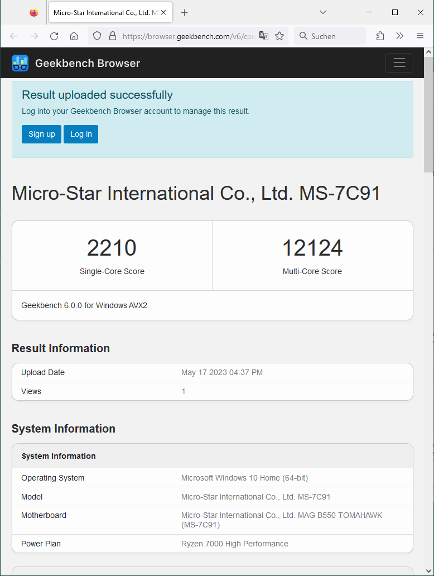Click the 'Multi-Core Score' label
The width and height of the screenshot is (434, 576).
(312, 271)
